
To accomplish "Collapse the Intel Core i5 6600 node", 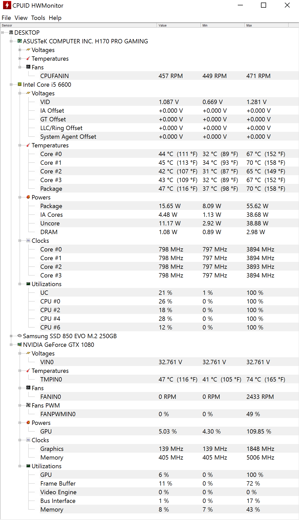I will 11,85.
